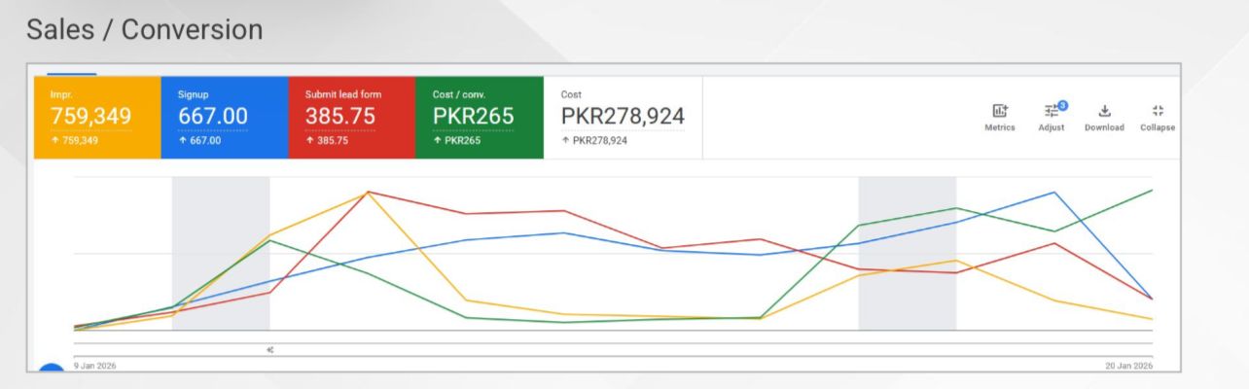Open the white Cost metric card dropdown
The height and width of the screenshot is (389, 1249).
pos(623,117)
